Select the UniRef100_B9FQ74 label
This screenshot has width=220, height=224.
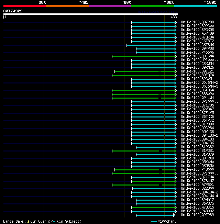(x=197, y=75)
